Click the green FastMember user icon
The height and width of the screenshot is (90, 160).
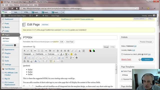point(94,51)
